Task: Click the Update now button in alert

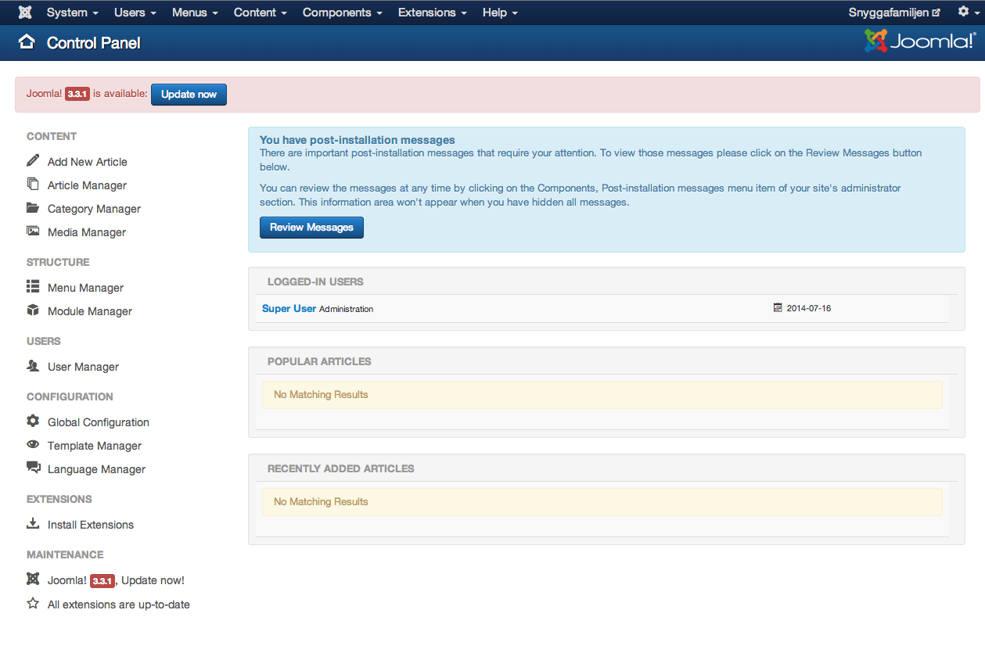Action: pos(189,94)
